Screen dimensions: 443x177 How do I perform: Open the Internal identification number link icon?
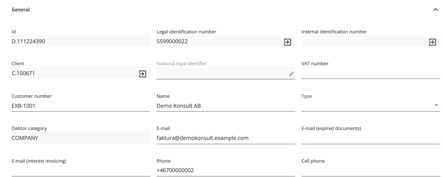click(432, 42)
